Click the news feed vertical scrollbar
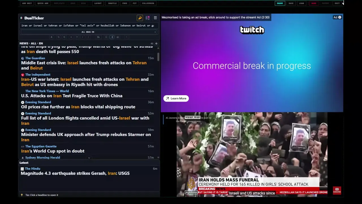The height and width of the screenshot is (204, 362). [158, 57]
